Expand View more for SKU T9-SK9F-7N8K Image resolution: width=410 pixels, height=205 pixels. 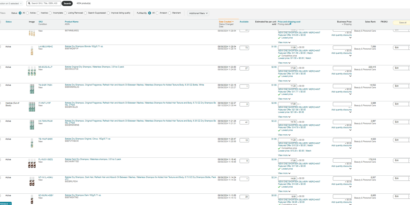tap(284, 99)
